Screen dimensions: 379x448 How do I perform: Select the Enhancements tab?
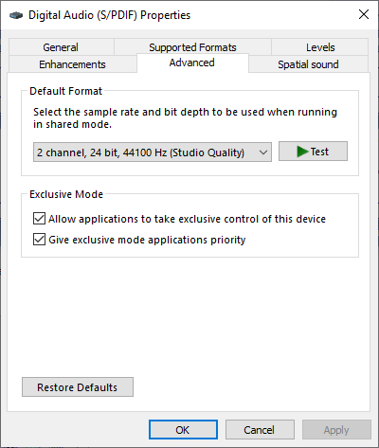[72, 64]
